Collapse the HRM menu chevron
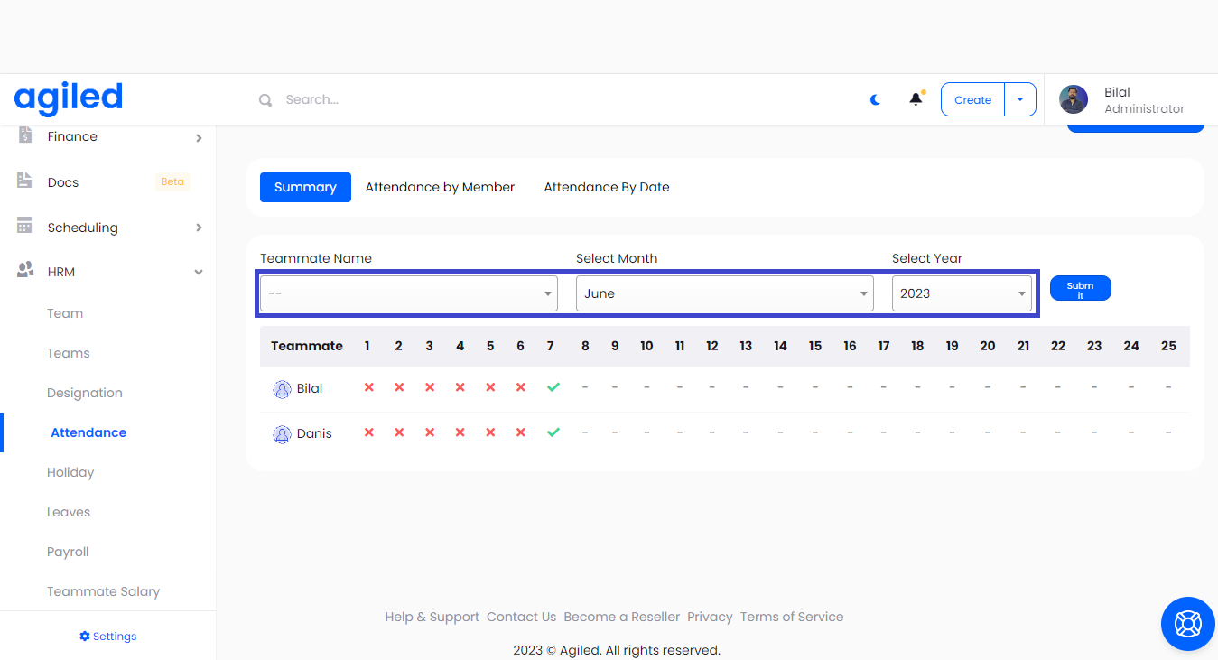The image size is (1218, 660). point(199,273)
